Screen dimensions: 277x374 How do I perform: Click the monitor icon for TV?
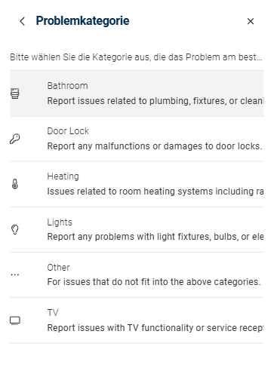(x=15, y=320)
